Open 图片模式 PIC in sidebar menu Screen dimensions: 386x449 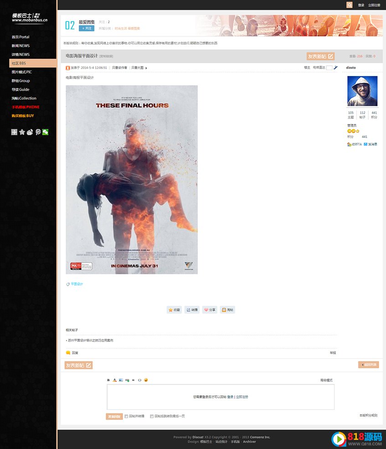[22, 72]
